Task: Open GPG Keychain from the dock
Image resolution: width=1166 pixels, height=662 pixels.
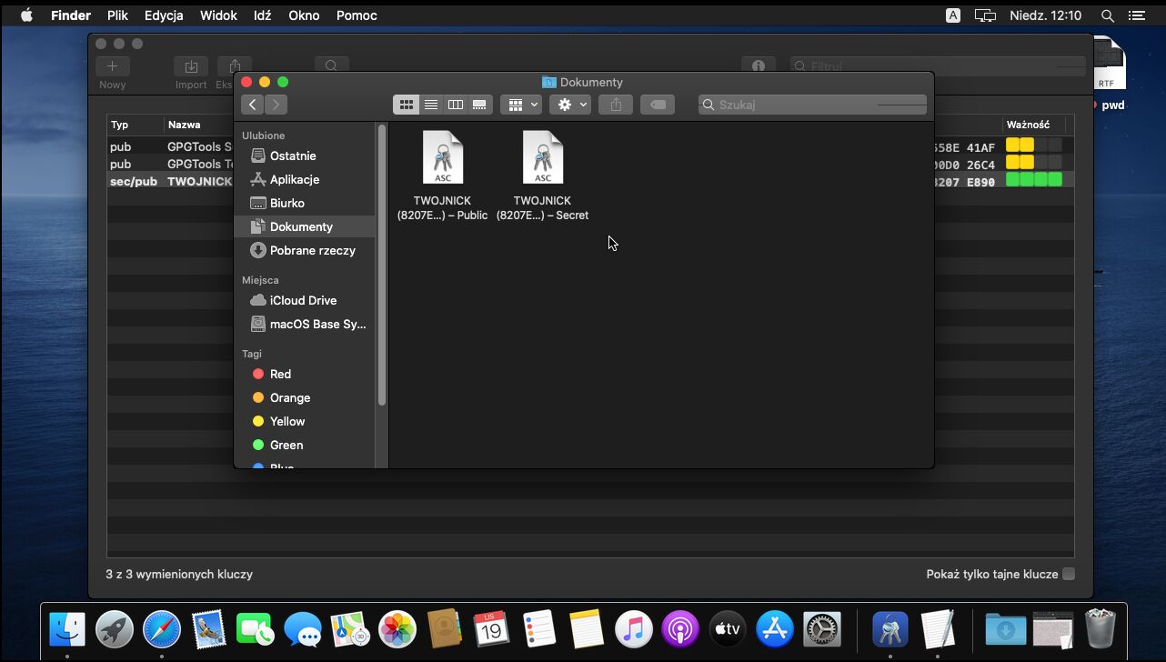Action: pyautogui.click(x=890, y=629)
